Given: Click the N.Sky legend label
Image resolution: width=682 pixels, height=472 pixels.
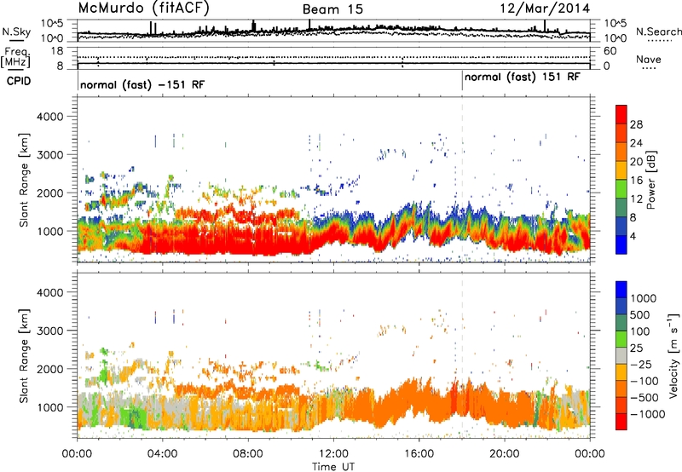Looking at the screenshot, I should tap(16, 32).
